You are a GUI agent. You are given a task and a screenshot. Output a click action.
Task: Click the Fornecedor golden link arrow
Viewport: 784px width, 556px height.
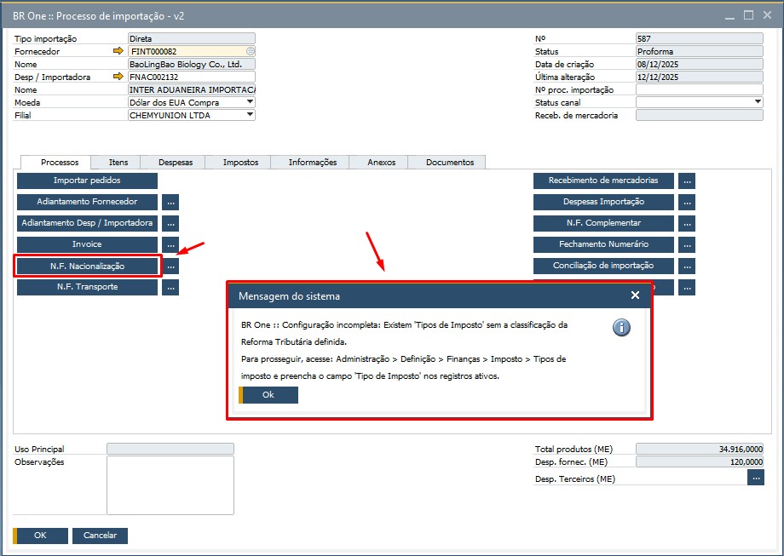[x=118, y=51]
